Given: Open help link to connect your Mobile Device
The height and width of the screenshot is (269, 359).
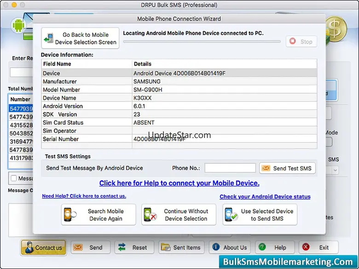Looking at the screenshot, I should (x=179, y=183).
